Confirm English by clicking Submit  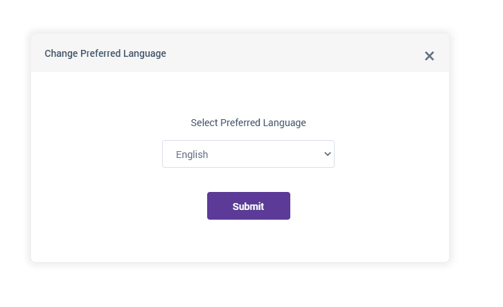[x=248, y=206]
